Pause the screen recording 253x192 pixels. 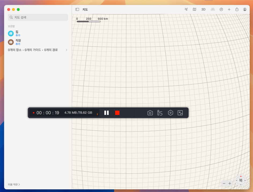pos(107,113)
